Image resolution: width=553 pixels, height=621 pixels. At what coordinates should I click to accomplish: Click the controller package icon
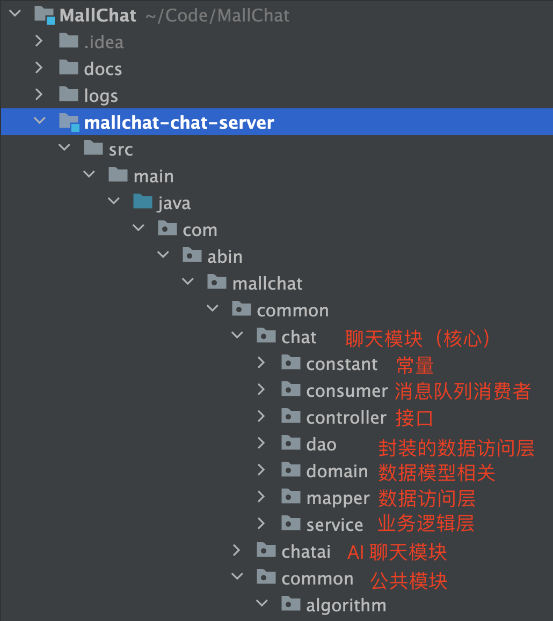(x=291, y=416)
